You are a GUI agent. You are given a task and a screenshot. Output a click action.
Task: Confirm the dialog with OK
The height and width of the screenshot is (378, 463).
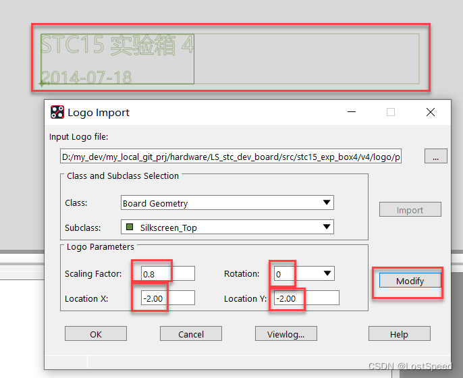(x=96, y=334)
